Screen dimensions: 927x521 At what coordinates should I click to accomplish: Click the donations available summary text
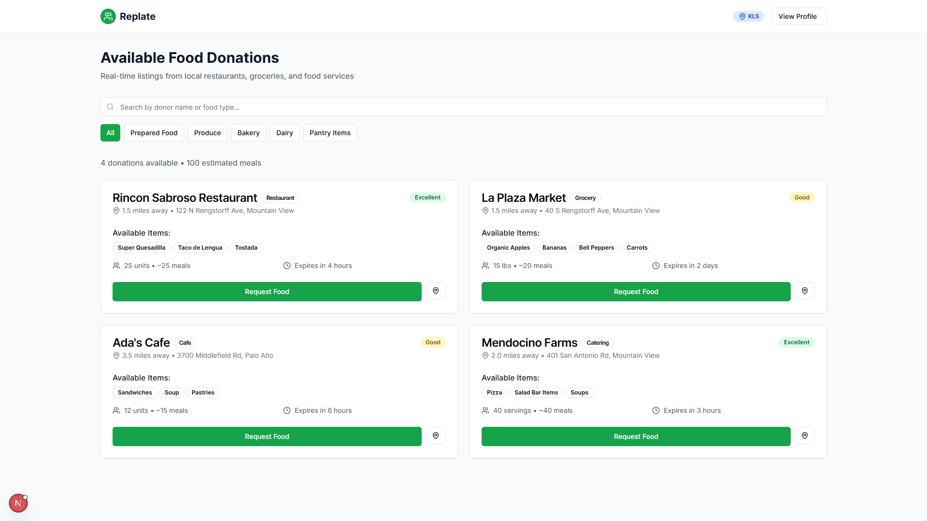tap(181, 163)
